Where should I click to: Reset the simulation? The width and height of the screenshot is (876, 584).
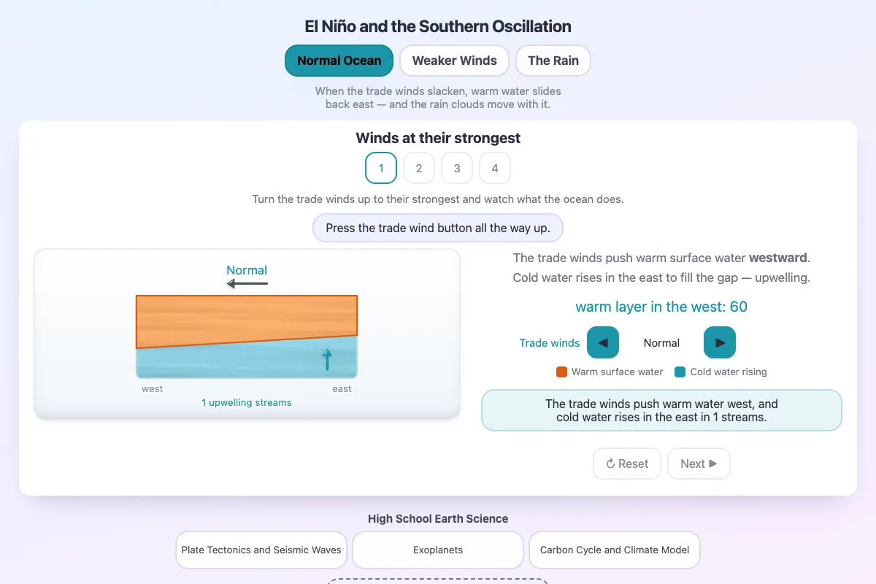627,464
